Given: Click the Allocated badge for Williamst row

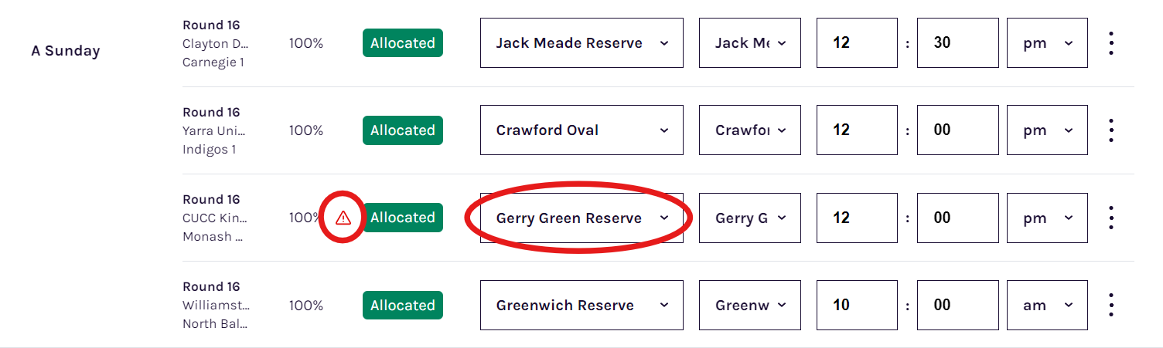Looking at the screenshot, I should pyautogui.click(x=403, y=305).
